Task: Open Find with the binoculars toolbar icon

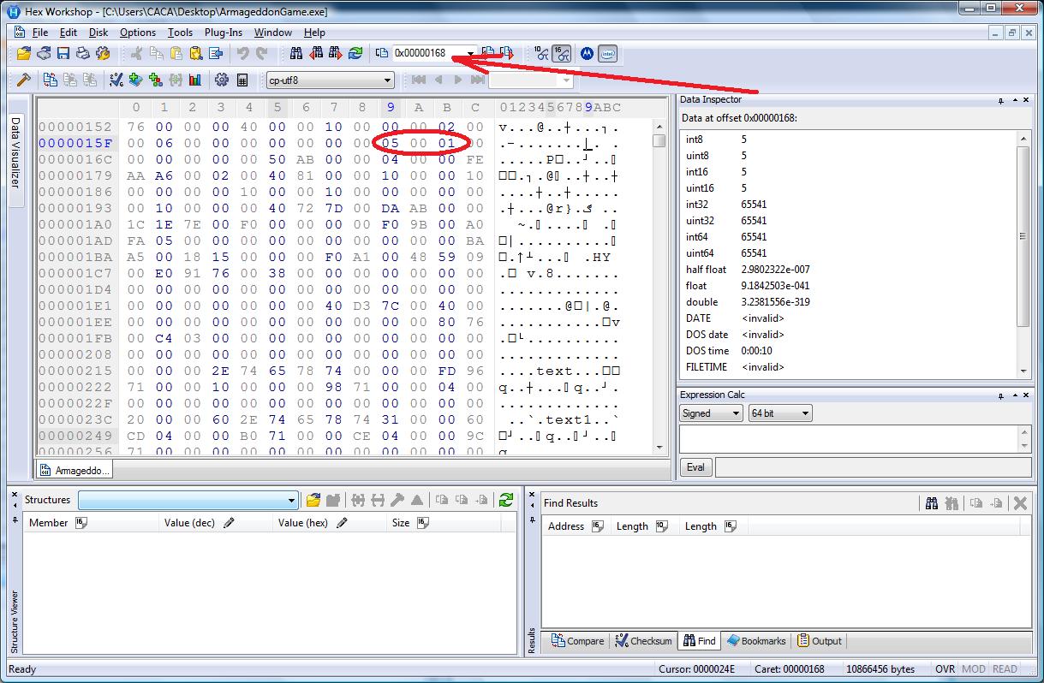Action: 296,53
